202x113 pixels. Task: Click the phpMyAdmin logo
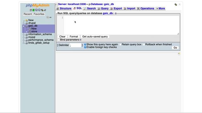38,5
